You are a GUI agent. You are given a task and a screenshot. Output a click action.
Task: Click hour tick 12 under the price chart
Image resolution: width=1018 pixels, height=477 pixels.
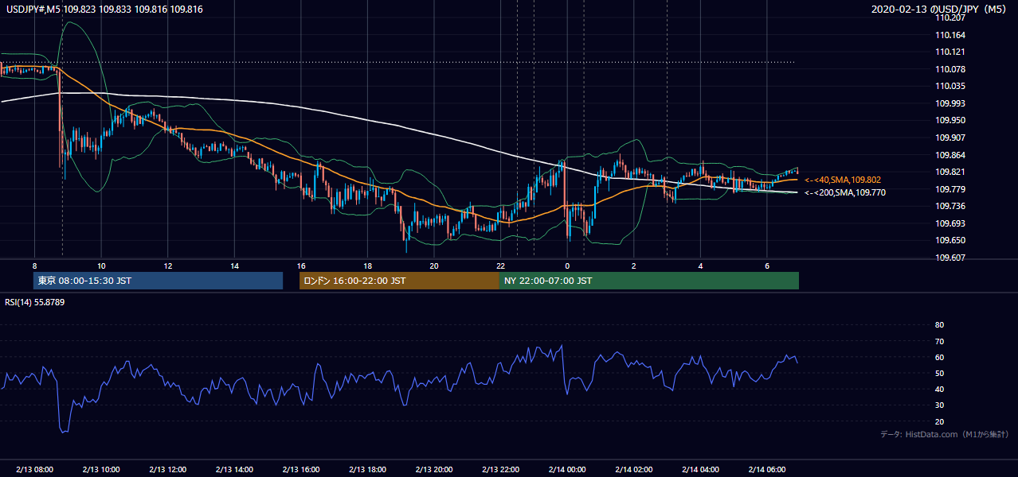tap(168, 266)
